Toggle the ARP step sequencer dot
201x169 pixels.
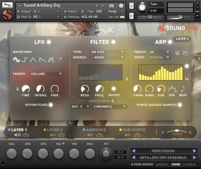click(x=187, y=66)
